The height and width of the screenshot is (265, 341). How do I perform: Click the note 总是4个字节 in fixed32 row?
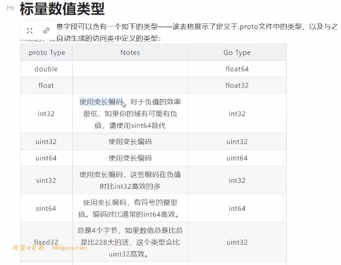point(97,230)
